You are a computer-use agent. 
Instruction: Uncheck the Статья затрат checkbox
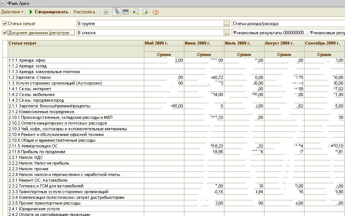[5, 24]
